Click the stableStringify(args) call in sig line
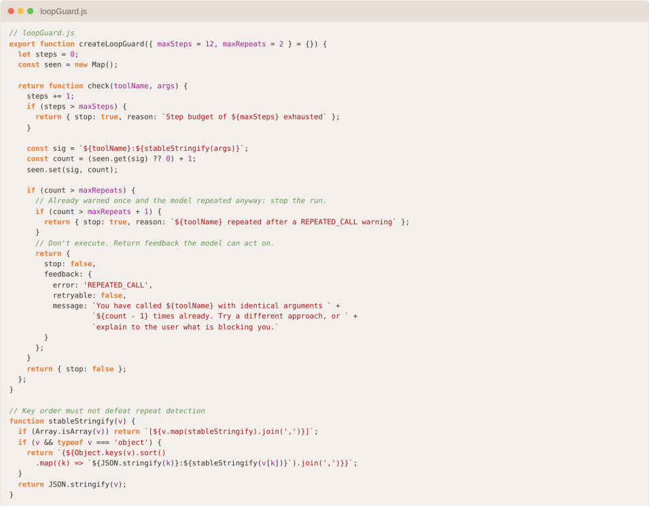Viewport: 649px width, 506px height. click(188, 148)
